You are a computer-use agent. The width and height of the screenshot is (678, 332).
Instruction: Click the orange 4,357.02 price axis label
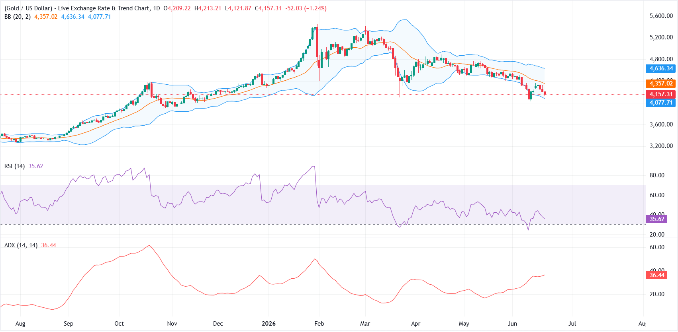tap(660, 83)
